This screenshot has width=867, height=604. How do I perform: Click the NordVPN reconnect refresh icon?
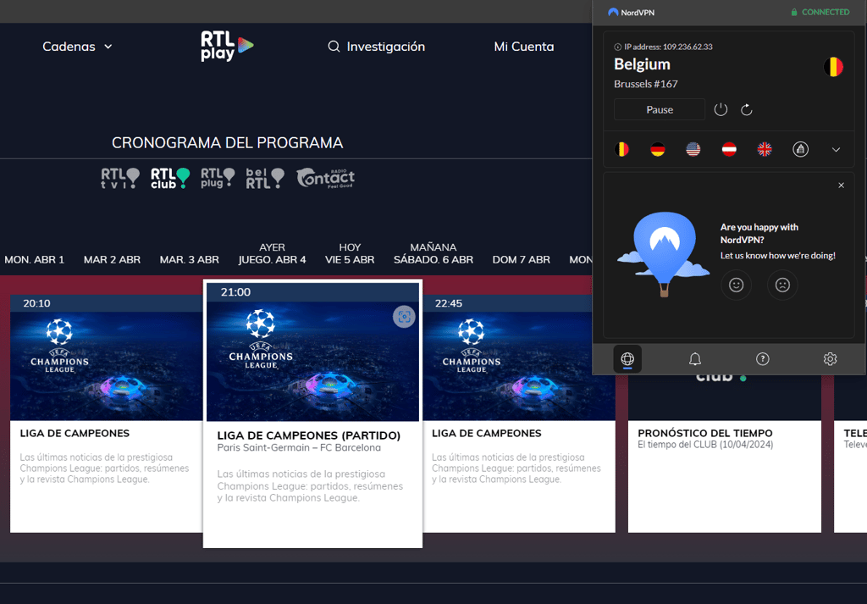tap(747, 109)
